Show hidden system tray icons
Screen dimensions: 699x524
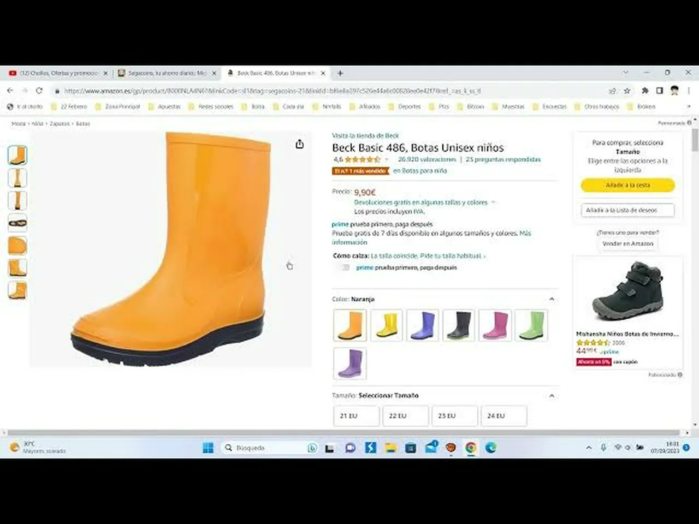[x=589, y=448]
